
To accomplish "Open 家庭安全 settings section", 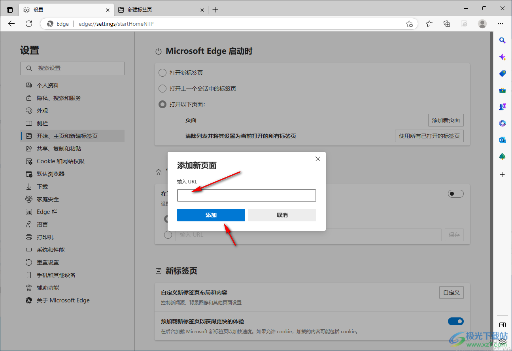I will (72, 199).
